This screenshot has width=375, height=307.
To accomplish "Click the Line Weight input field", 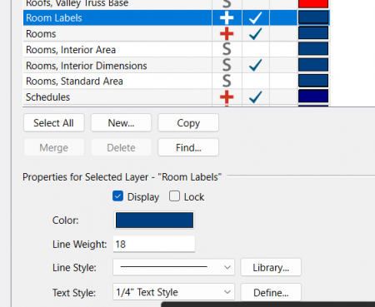I will (x=154, y=244).
